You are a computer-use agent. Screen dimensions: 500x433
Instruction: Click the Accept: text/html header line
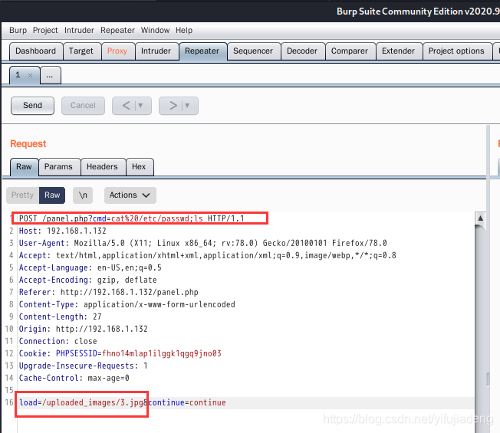click(x=208, y=255)
